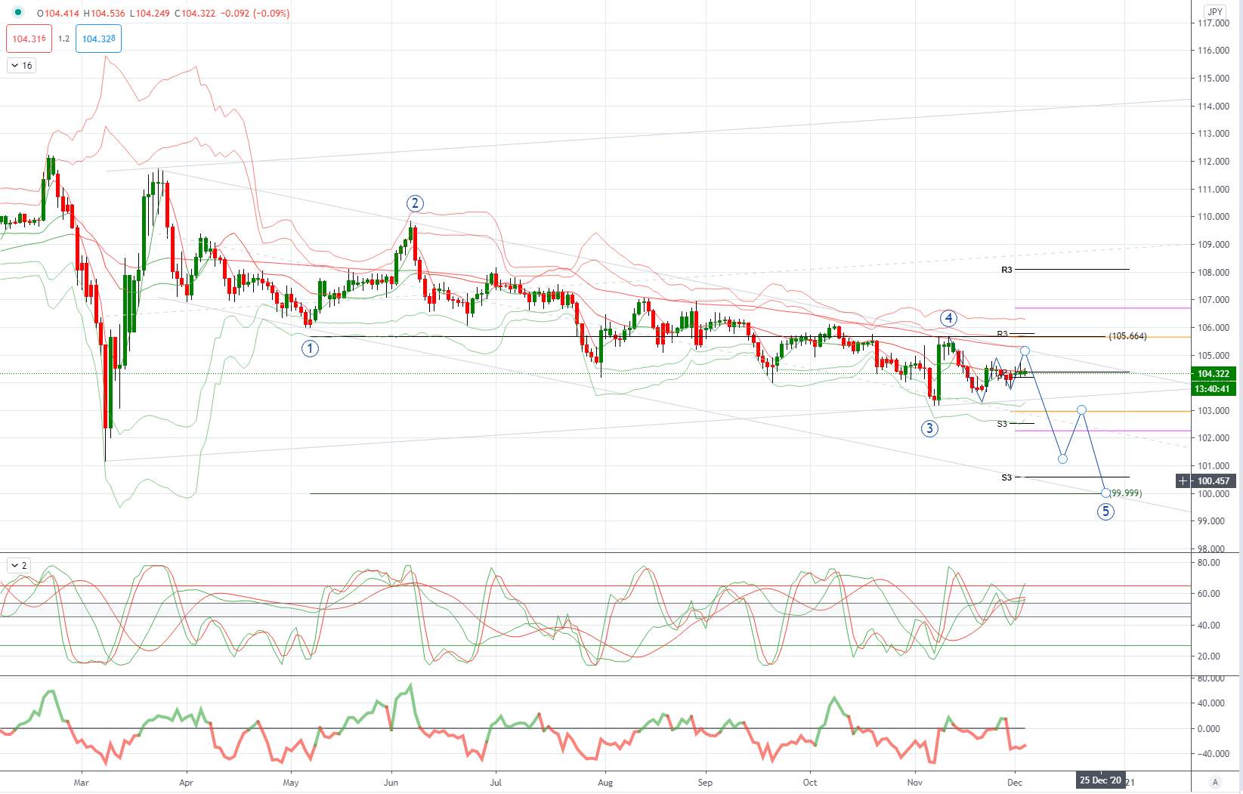
Task: Click the projection end point at 100.000
Action: 1105,493
